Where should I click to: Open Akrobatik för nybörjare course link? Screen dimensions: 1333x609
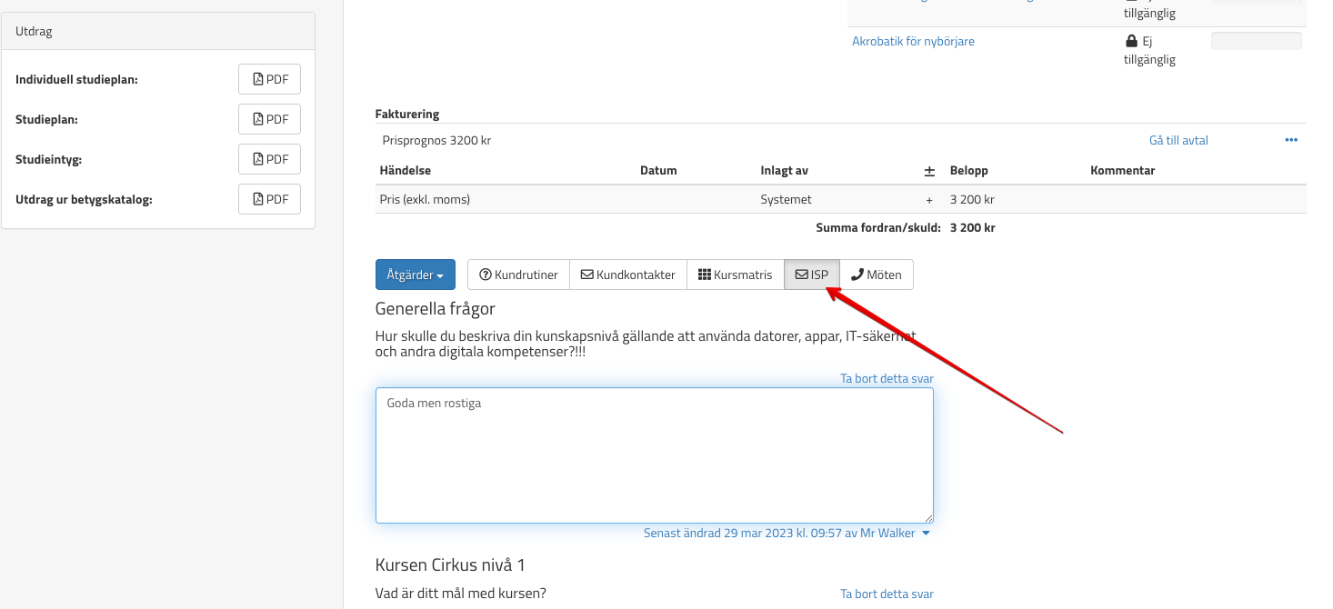913,41
